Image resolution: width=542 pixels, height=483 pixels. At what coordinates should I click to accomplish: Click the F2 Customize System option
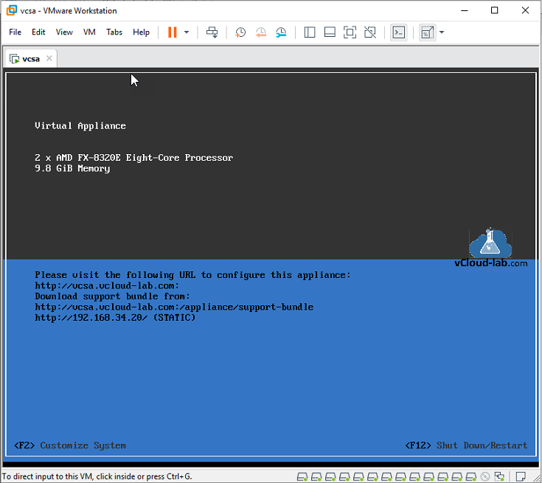[70, 445]
